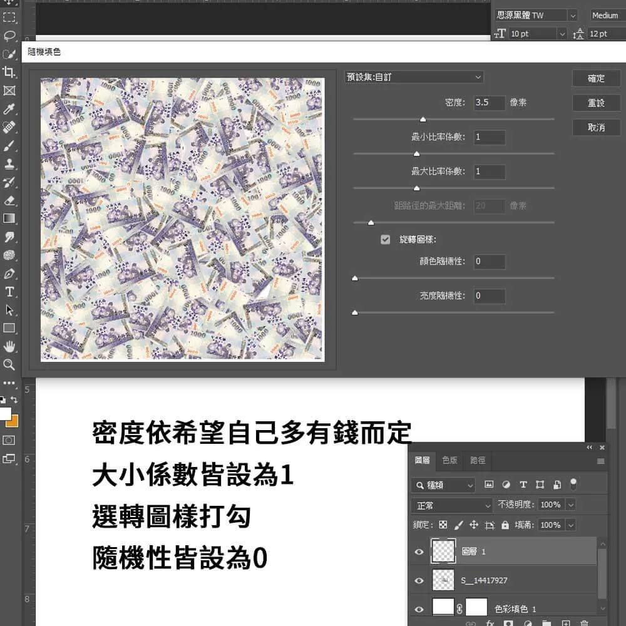Viewport: 626px width, 626px height.
Task: Filter layers by smart objects
Action: [557, 485]
